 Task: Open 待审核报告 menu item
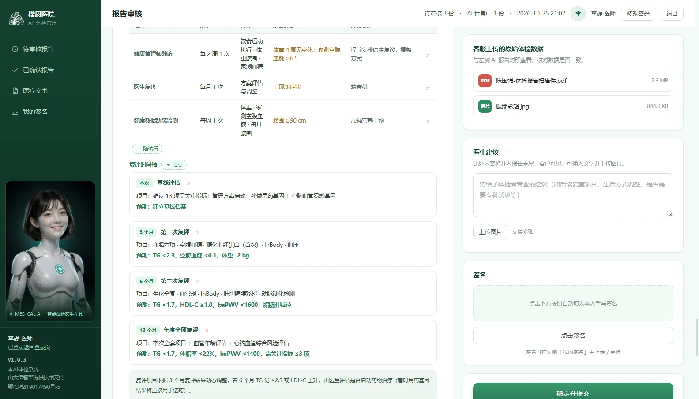pyautogui.click(x=50, y=49)
